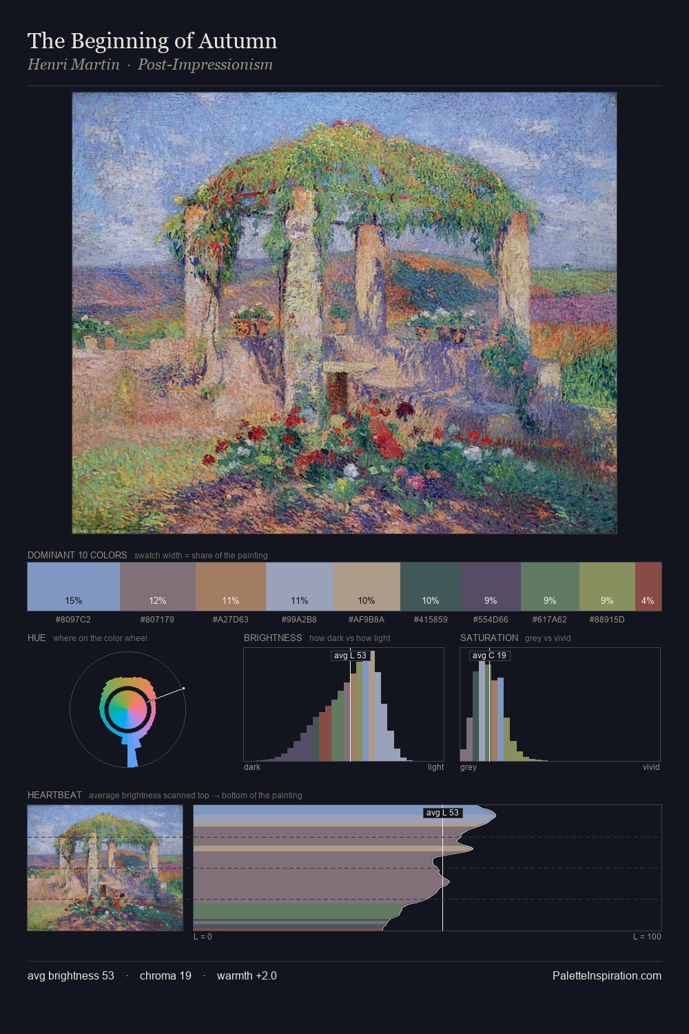Select the beige #AF9B8A swatch
Screen dimensions: 689x1034
point(367,587)
